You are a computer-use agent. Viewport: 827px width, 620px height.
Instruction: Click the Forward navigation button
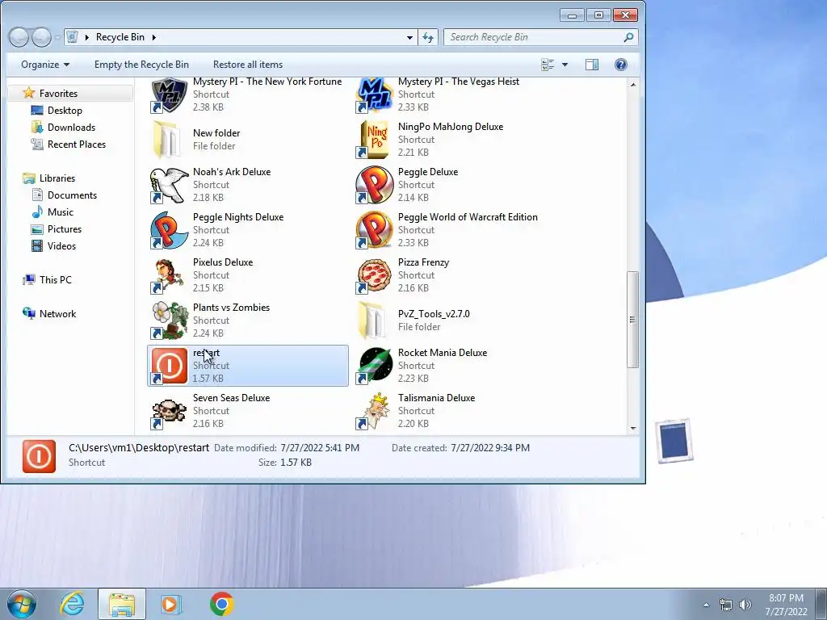pyautogui.click(x=41, y=37)
